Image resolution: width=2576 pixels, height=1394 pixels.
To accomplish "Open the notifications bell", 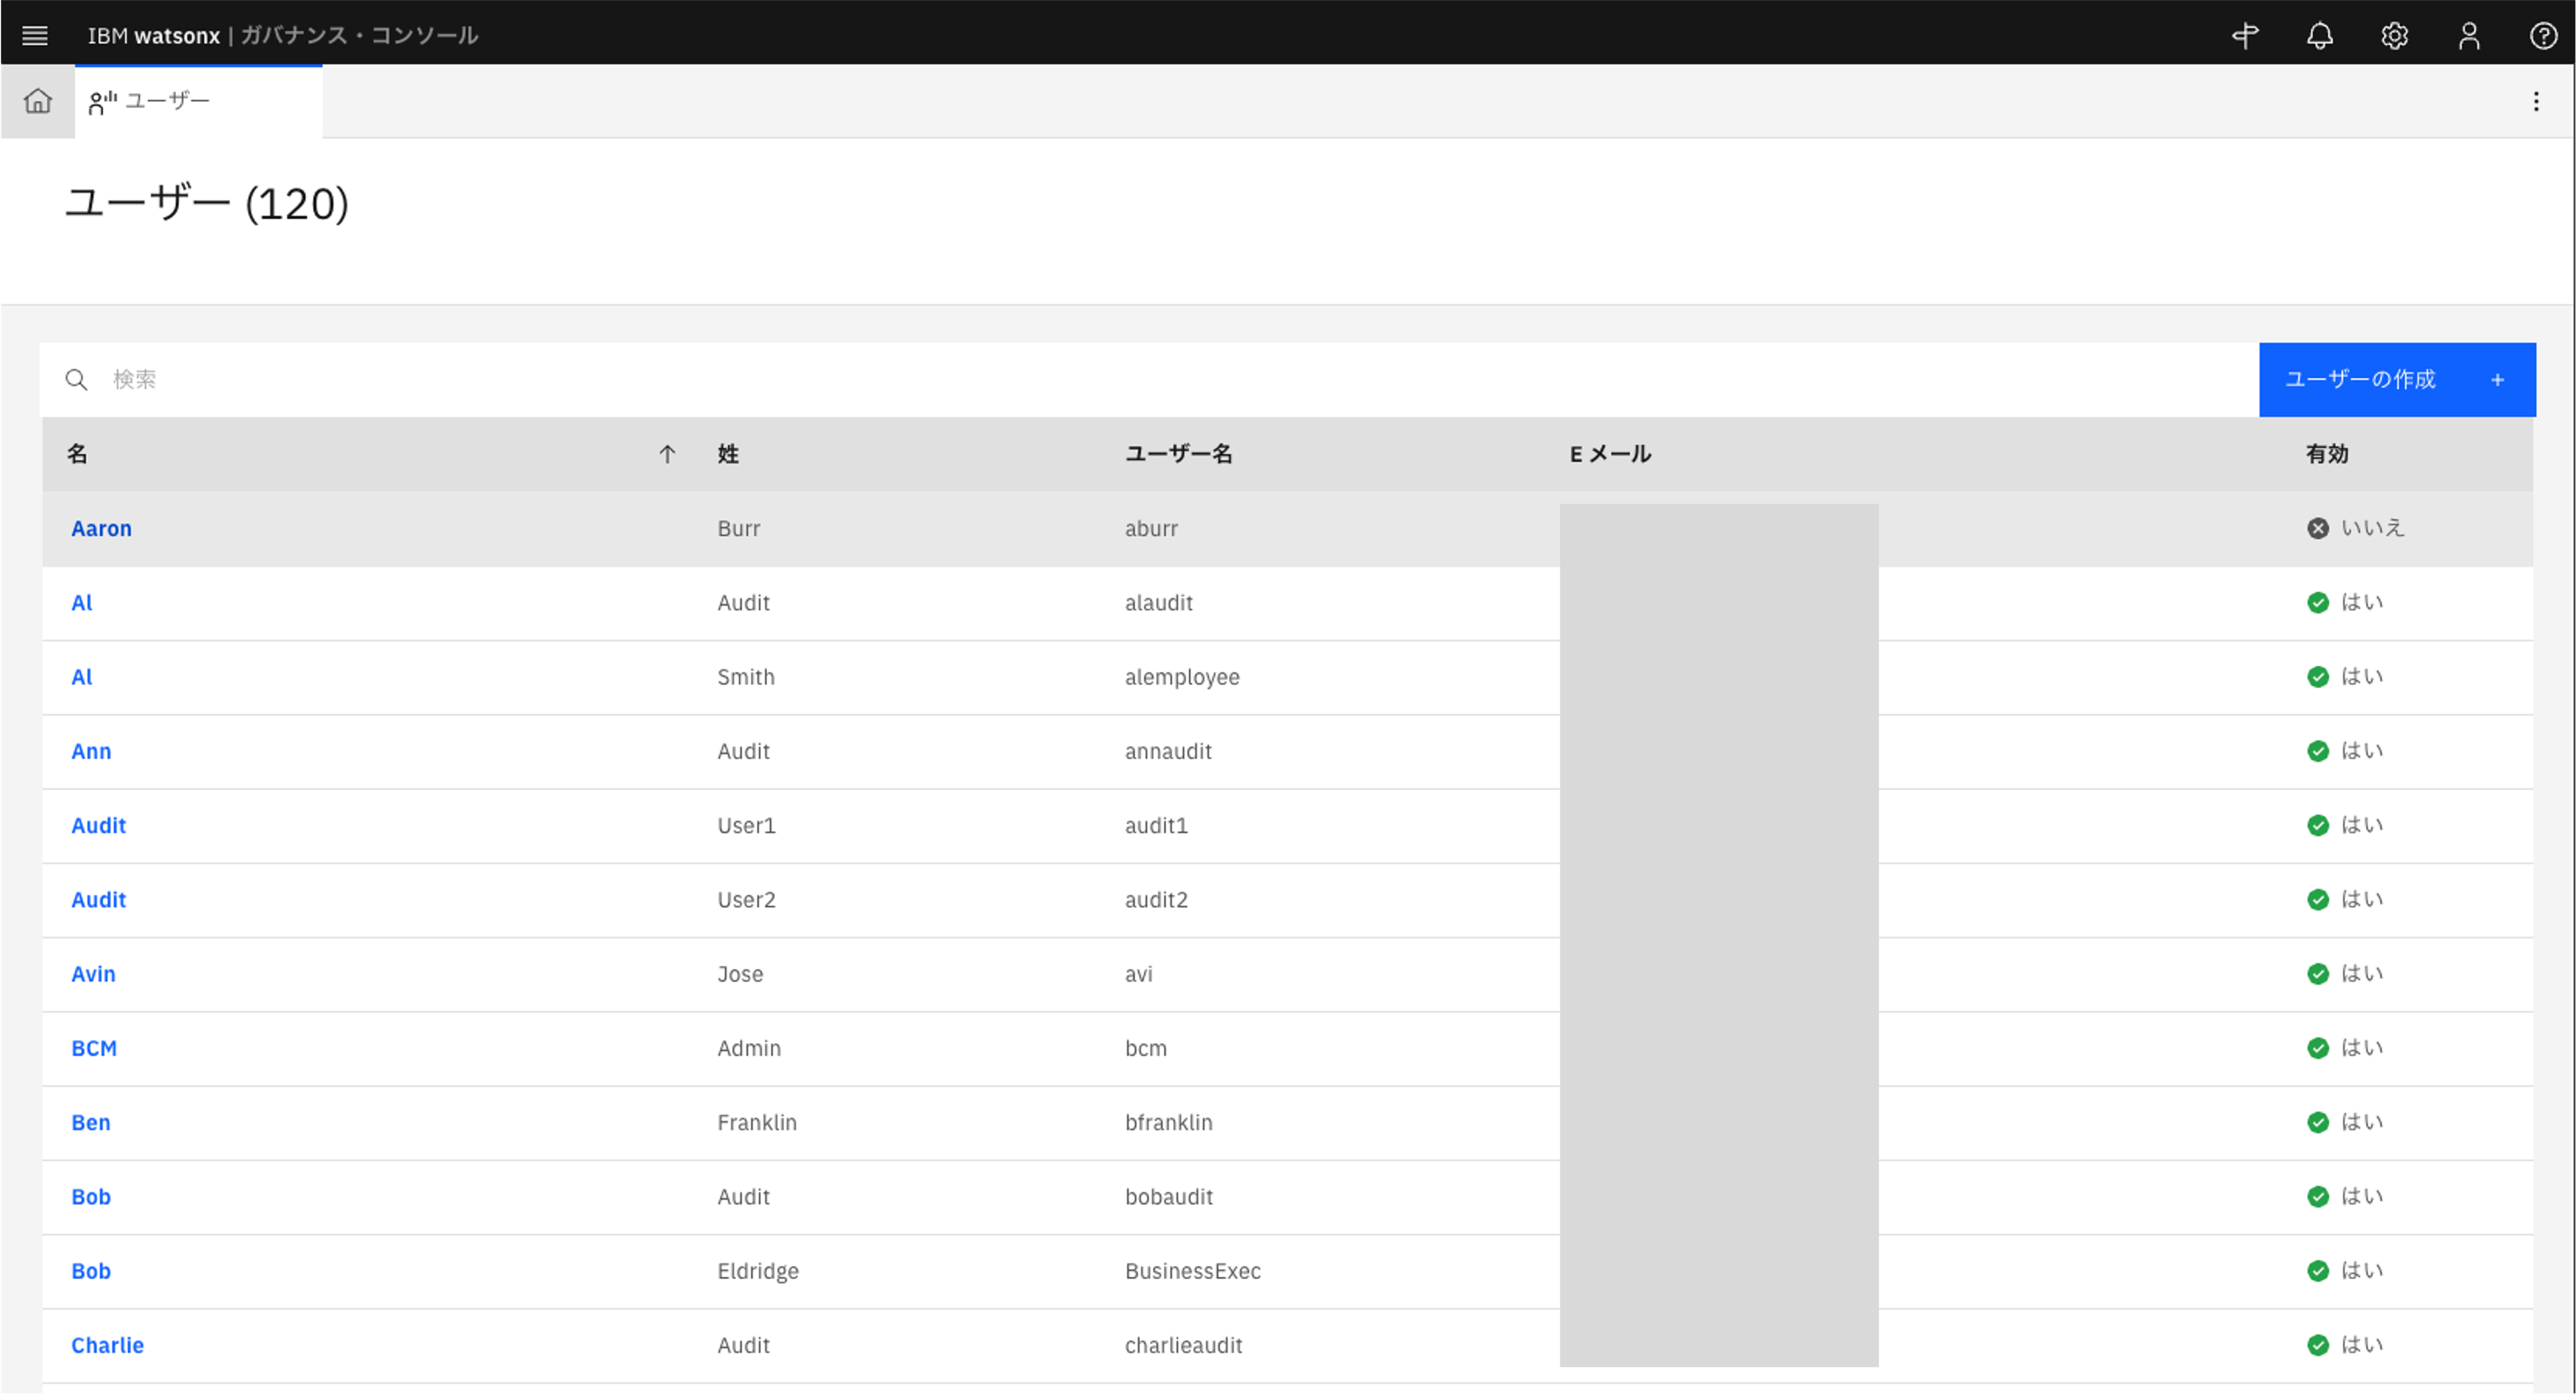I will tap(2320, 36).
